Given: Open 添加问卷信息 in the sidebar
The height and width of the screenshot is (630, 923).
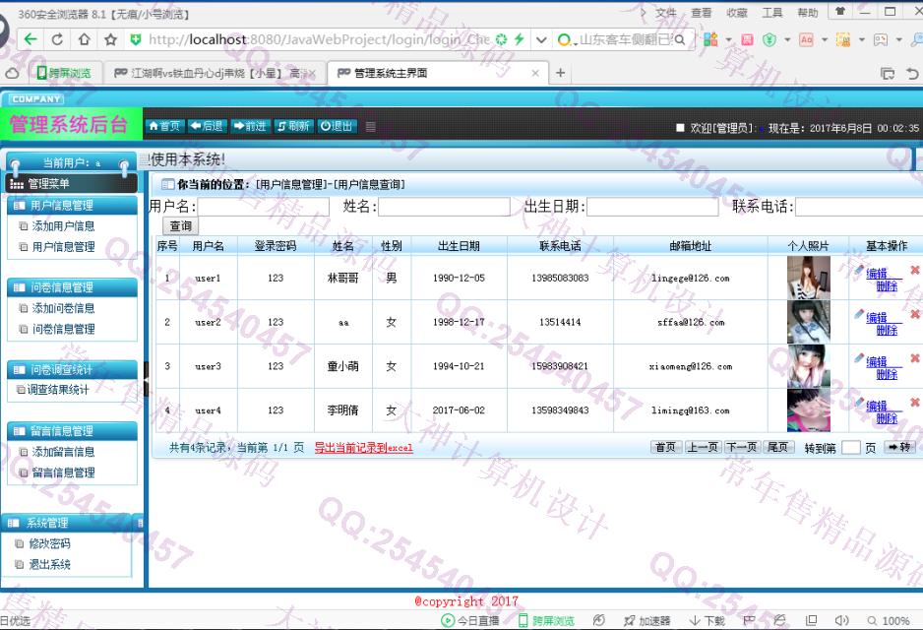Looking at the screenshot, I should click(63, 308).
